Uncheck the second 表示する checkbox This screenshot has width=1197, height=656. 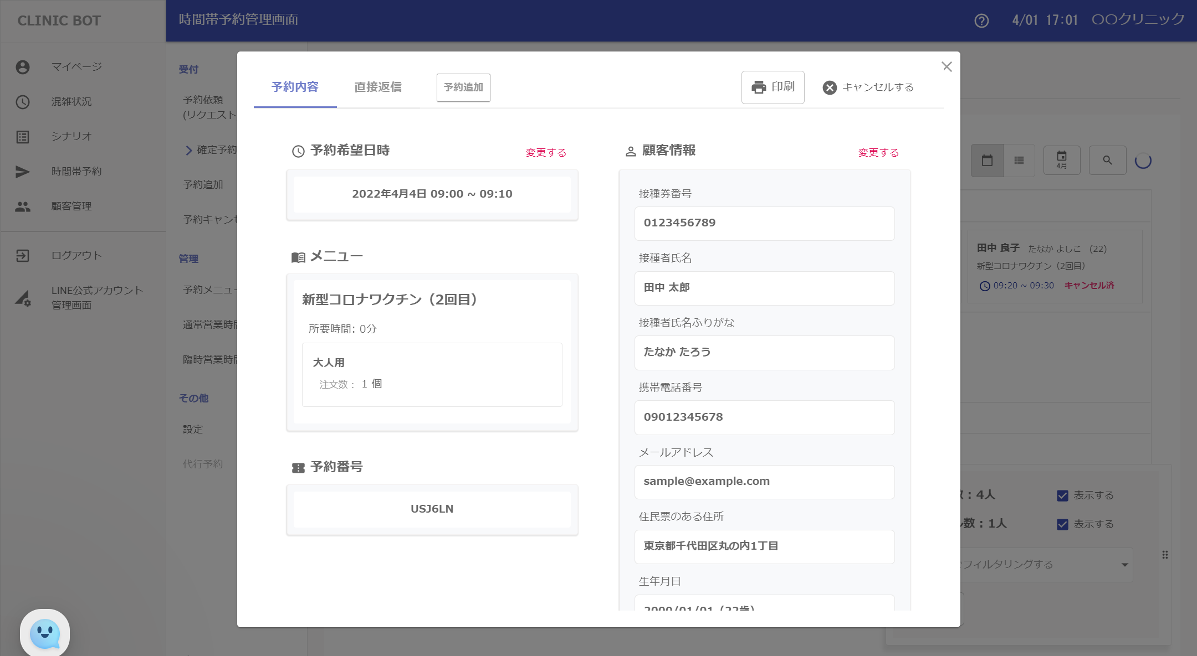pos(1062,524)
